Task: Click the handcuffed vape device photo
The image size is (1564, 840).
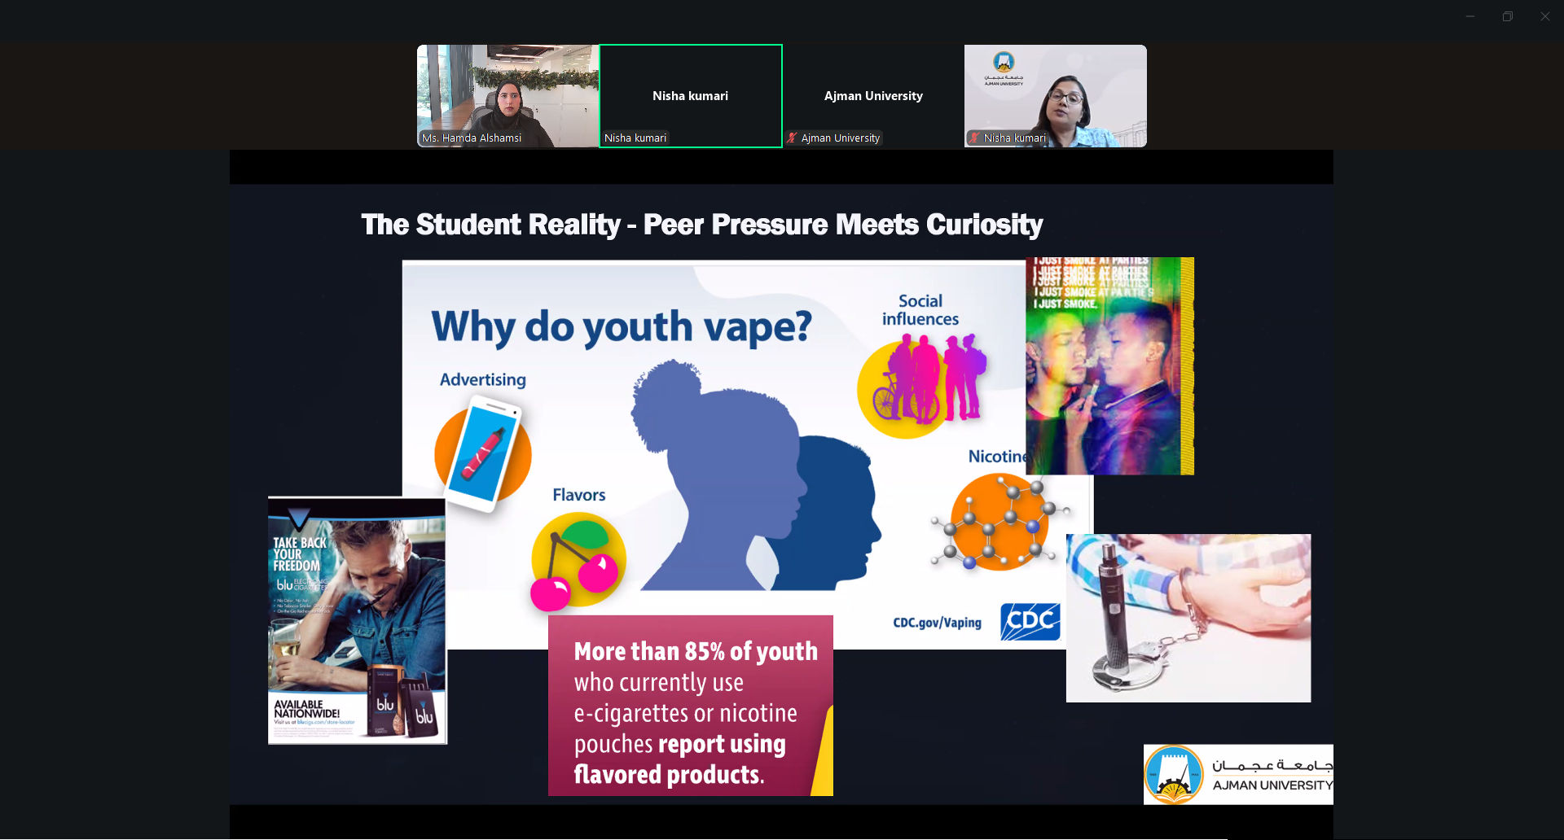Action: tap(1188, 618)
